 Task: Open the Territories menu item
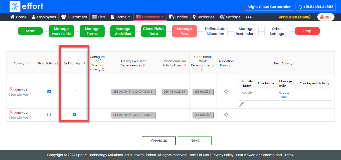pos(203,17)
